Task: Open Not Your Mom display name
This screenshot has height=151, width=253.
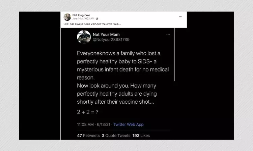Action: [x=106, y=35]
